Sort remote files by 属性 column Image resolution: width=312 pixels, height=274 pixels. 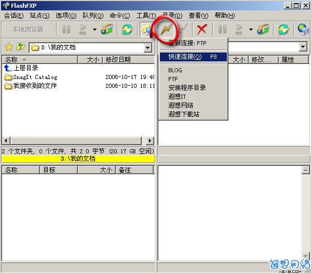293,60
